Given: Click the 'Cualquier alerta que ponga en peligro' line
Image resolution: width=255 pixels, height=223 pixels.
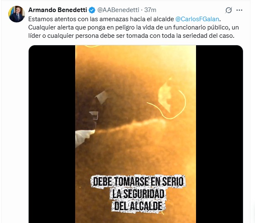Looking at the screenshot, I should point(133,27).
